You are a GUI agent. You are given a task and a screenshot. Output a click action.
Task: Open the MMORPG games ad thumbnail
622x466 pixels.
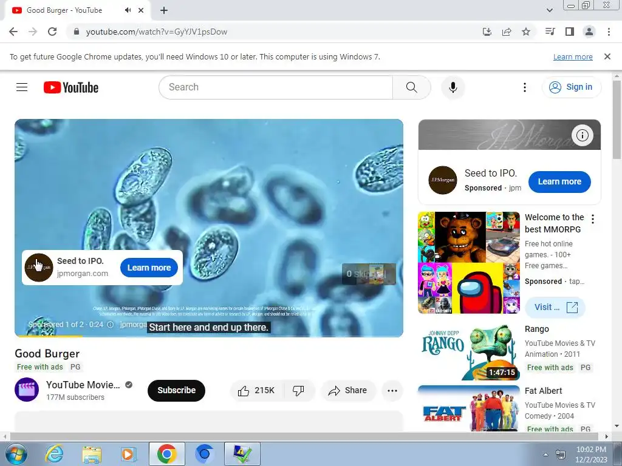469,263
